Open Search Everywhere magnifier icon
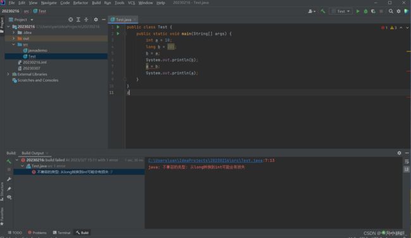411x238 pixels. click(391, 11)
